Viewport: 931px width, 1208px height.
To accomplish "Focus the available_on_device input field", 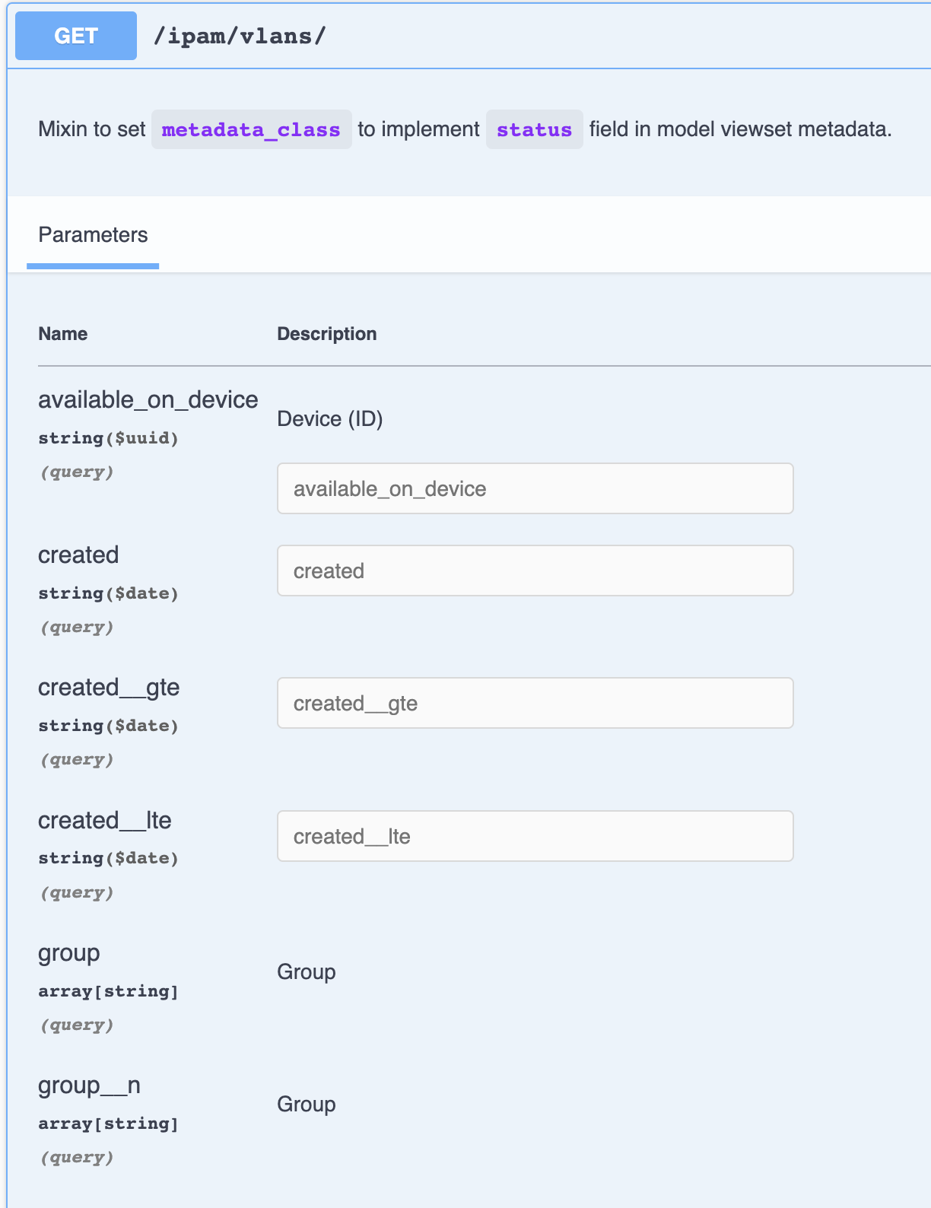I will pos(535,488).
